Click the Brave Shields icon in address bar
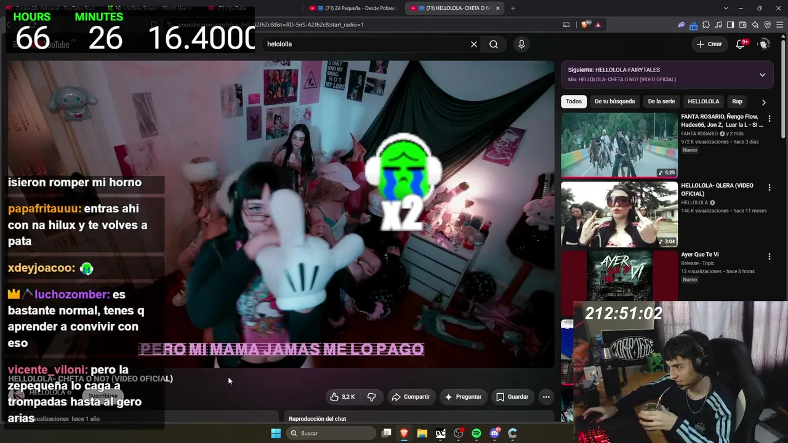The height and width of the screenshot is (443, 788). coord(584,25)
